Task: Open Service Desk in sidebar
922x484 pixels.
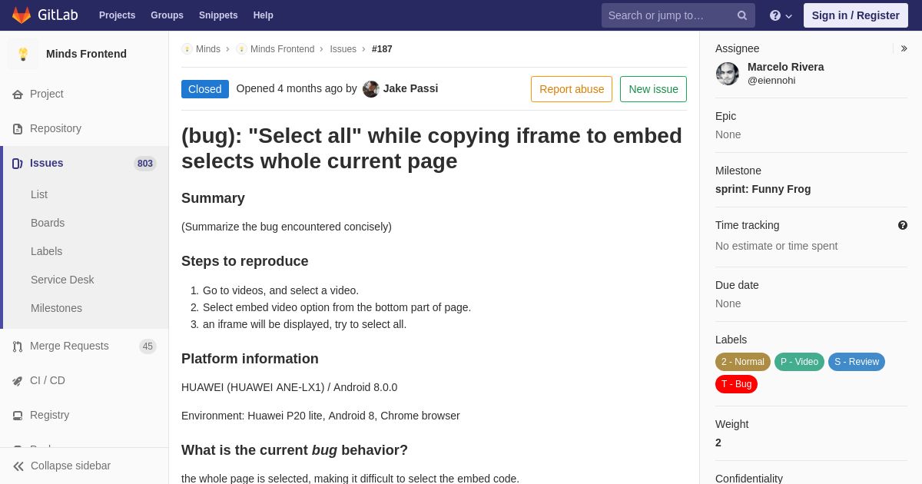Action: point(62,280)
